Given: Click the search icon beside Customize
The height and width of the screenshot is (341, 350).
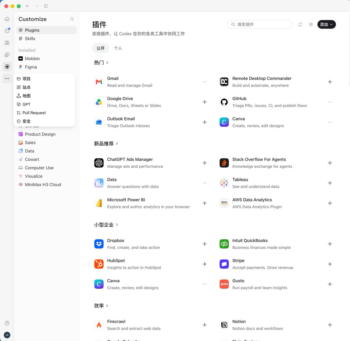Looking at the screenshot, I should point(72,19).
